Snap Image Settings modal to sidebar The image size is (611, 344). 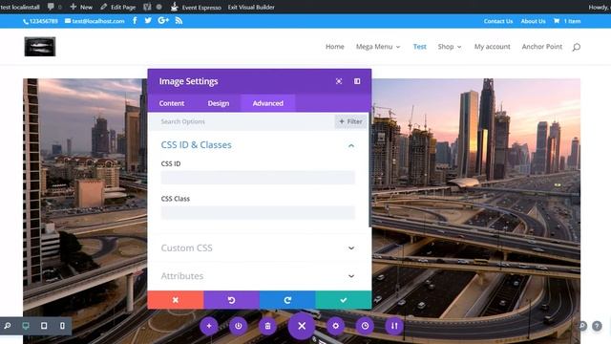coord(357,81)
